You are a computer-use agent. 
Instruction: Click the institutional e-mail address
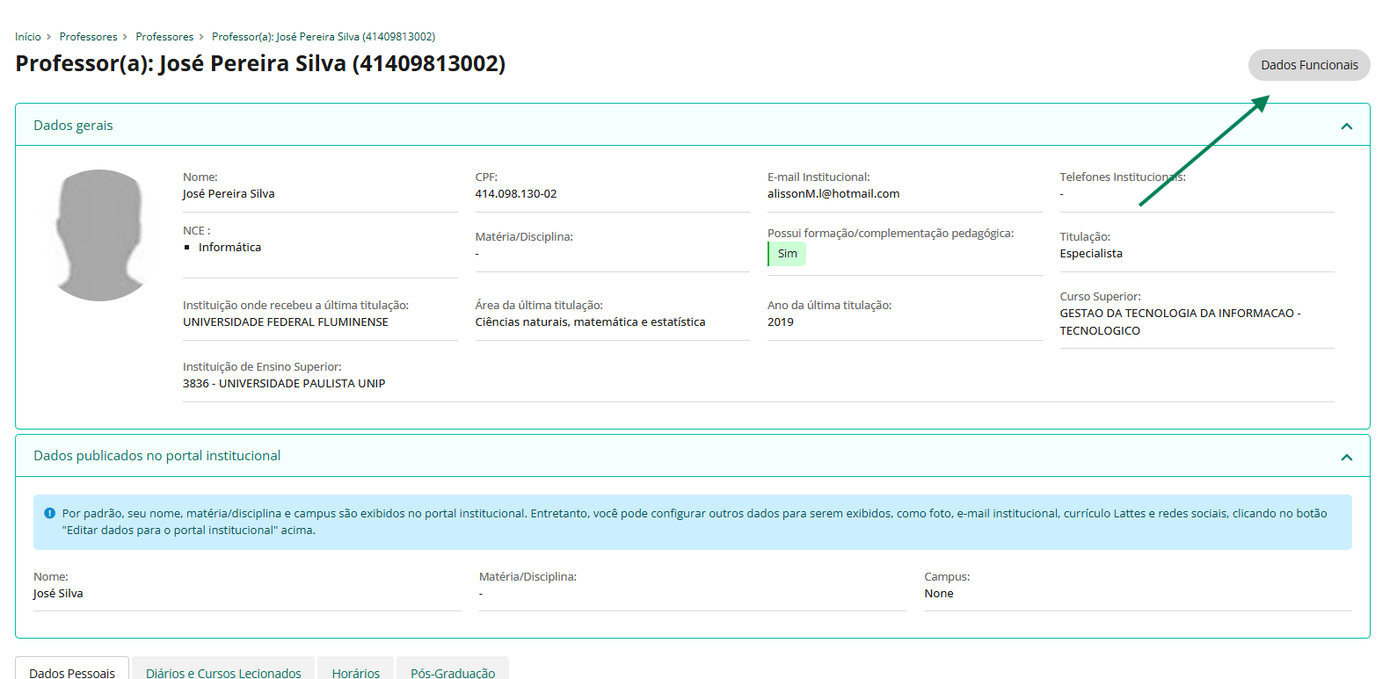(833, 194)
